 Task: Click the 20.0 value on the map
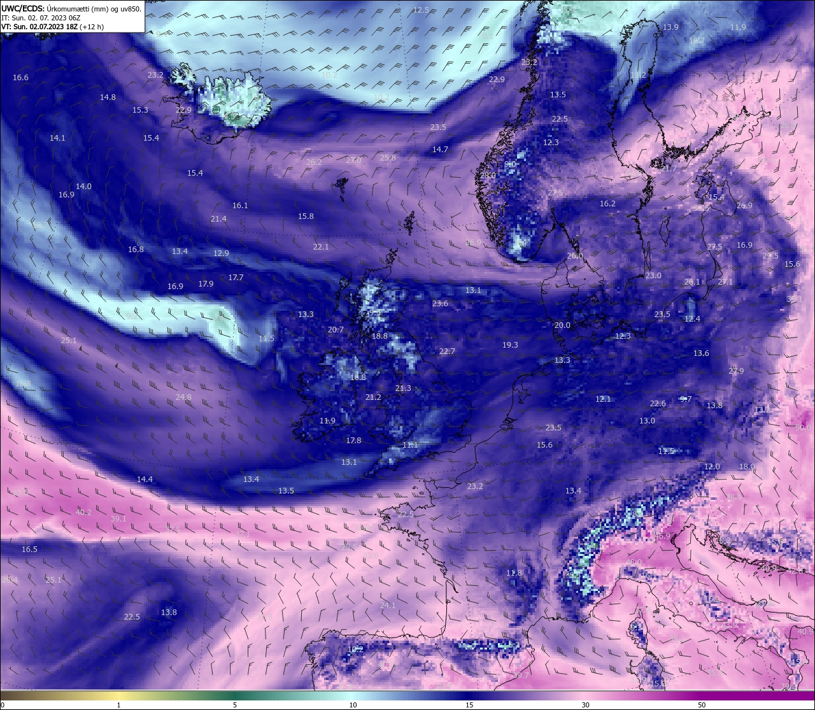[x=562, y=325]
